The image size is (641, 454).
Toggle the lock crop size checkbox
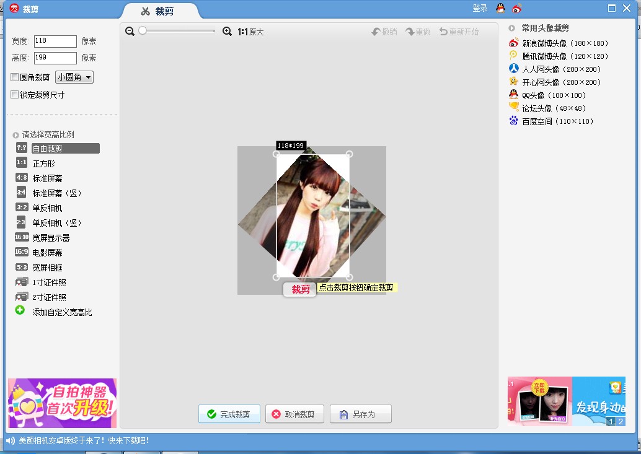point(15,95)
